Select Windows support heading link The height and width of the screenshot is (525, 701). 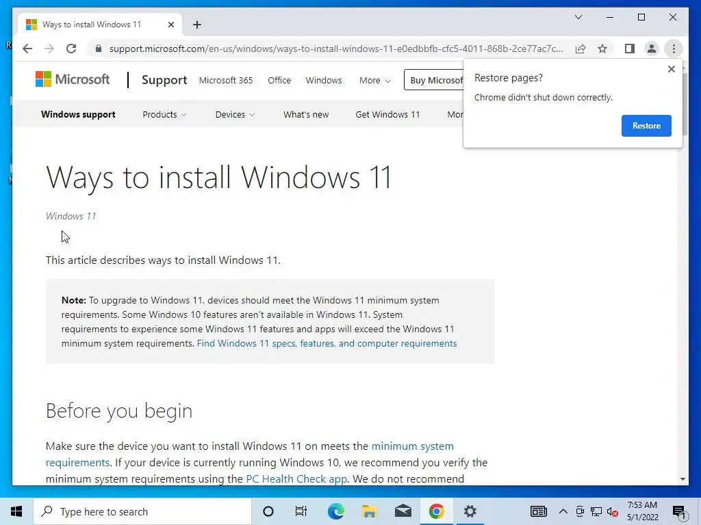pos(78,114)
